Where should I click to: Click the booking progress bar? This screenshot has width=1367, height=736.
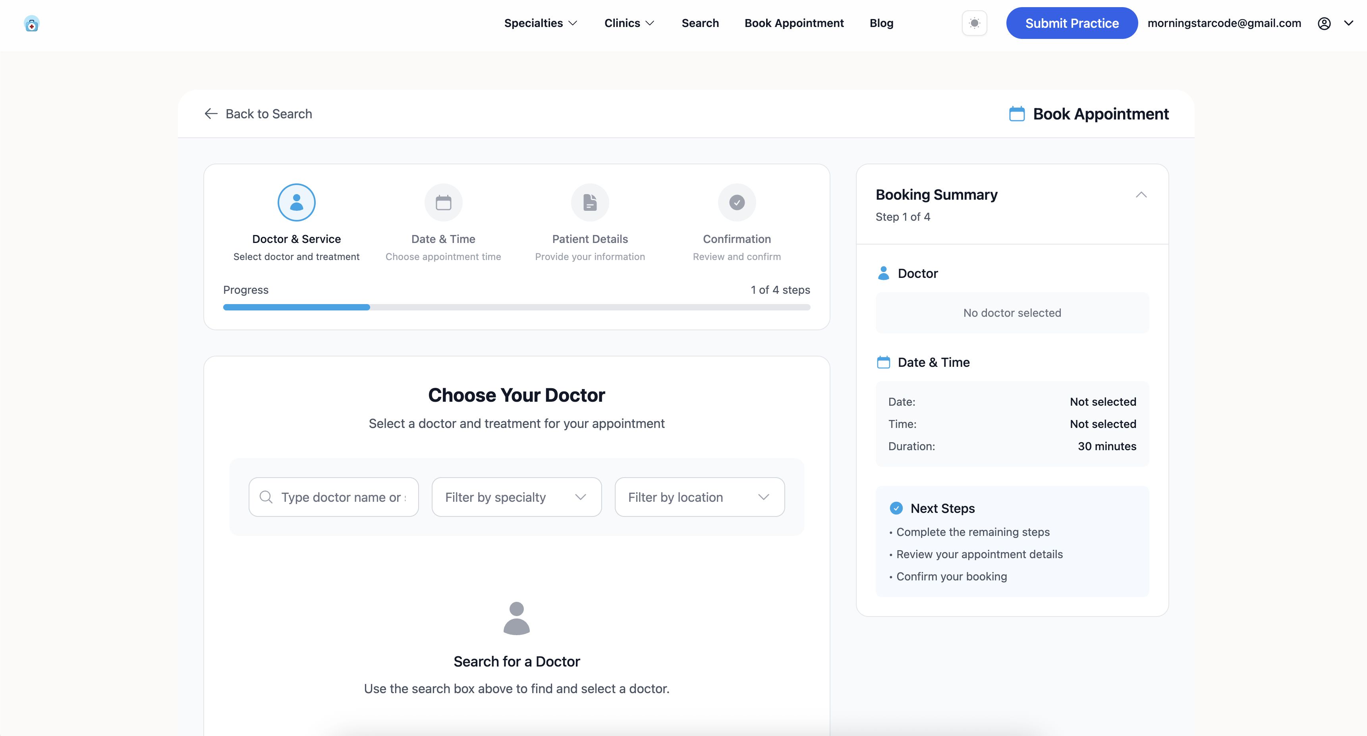click(516, 308)
